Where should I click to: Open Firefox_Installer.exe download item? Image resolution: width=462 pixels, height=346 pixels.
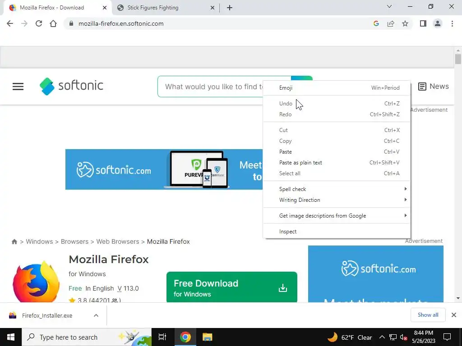coord(47,315)
